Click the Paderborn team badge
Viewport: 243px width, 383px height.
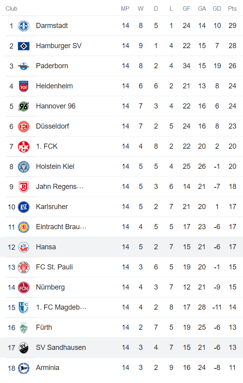(x=24, y=65)
